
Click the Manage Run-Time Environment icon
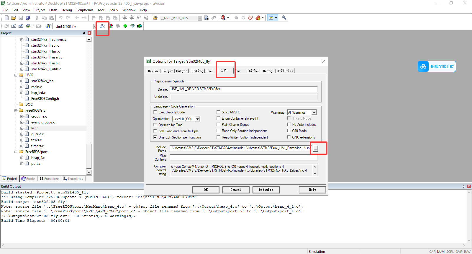pyautogui.click(x=125, y=26)
